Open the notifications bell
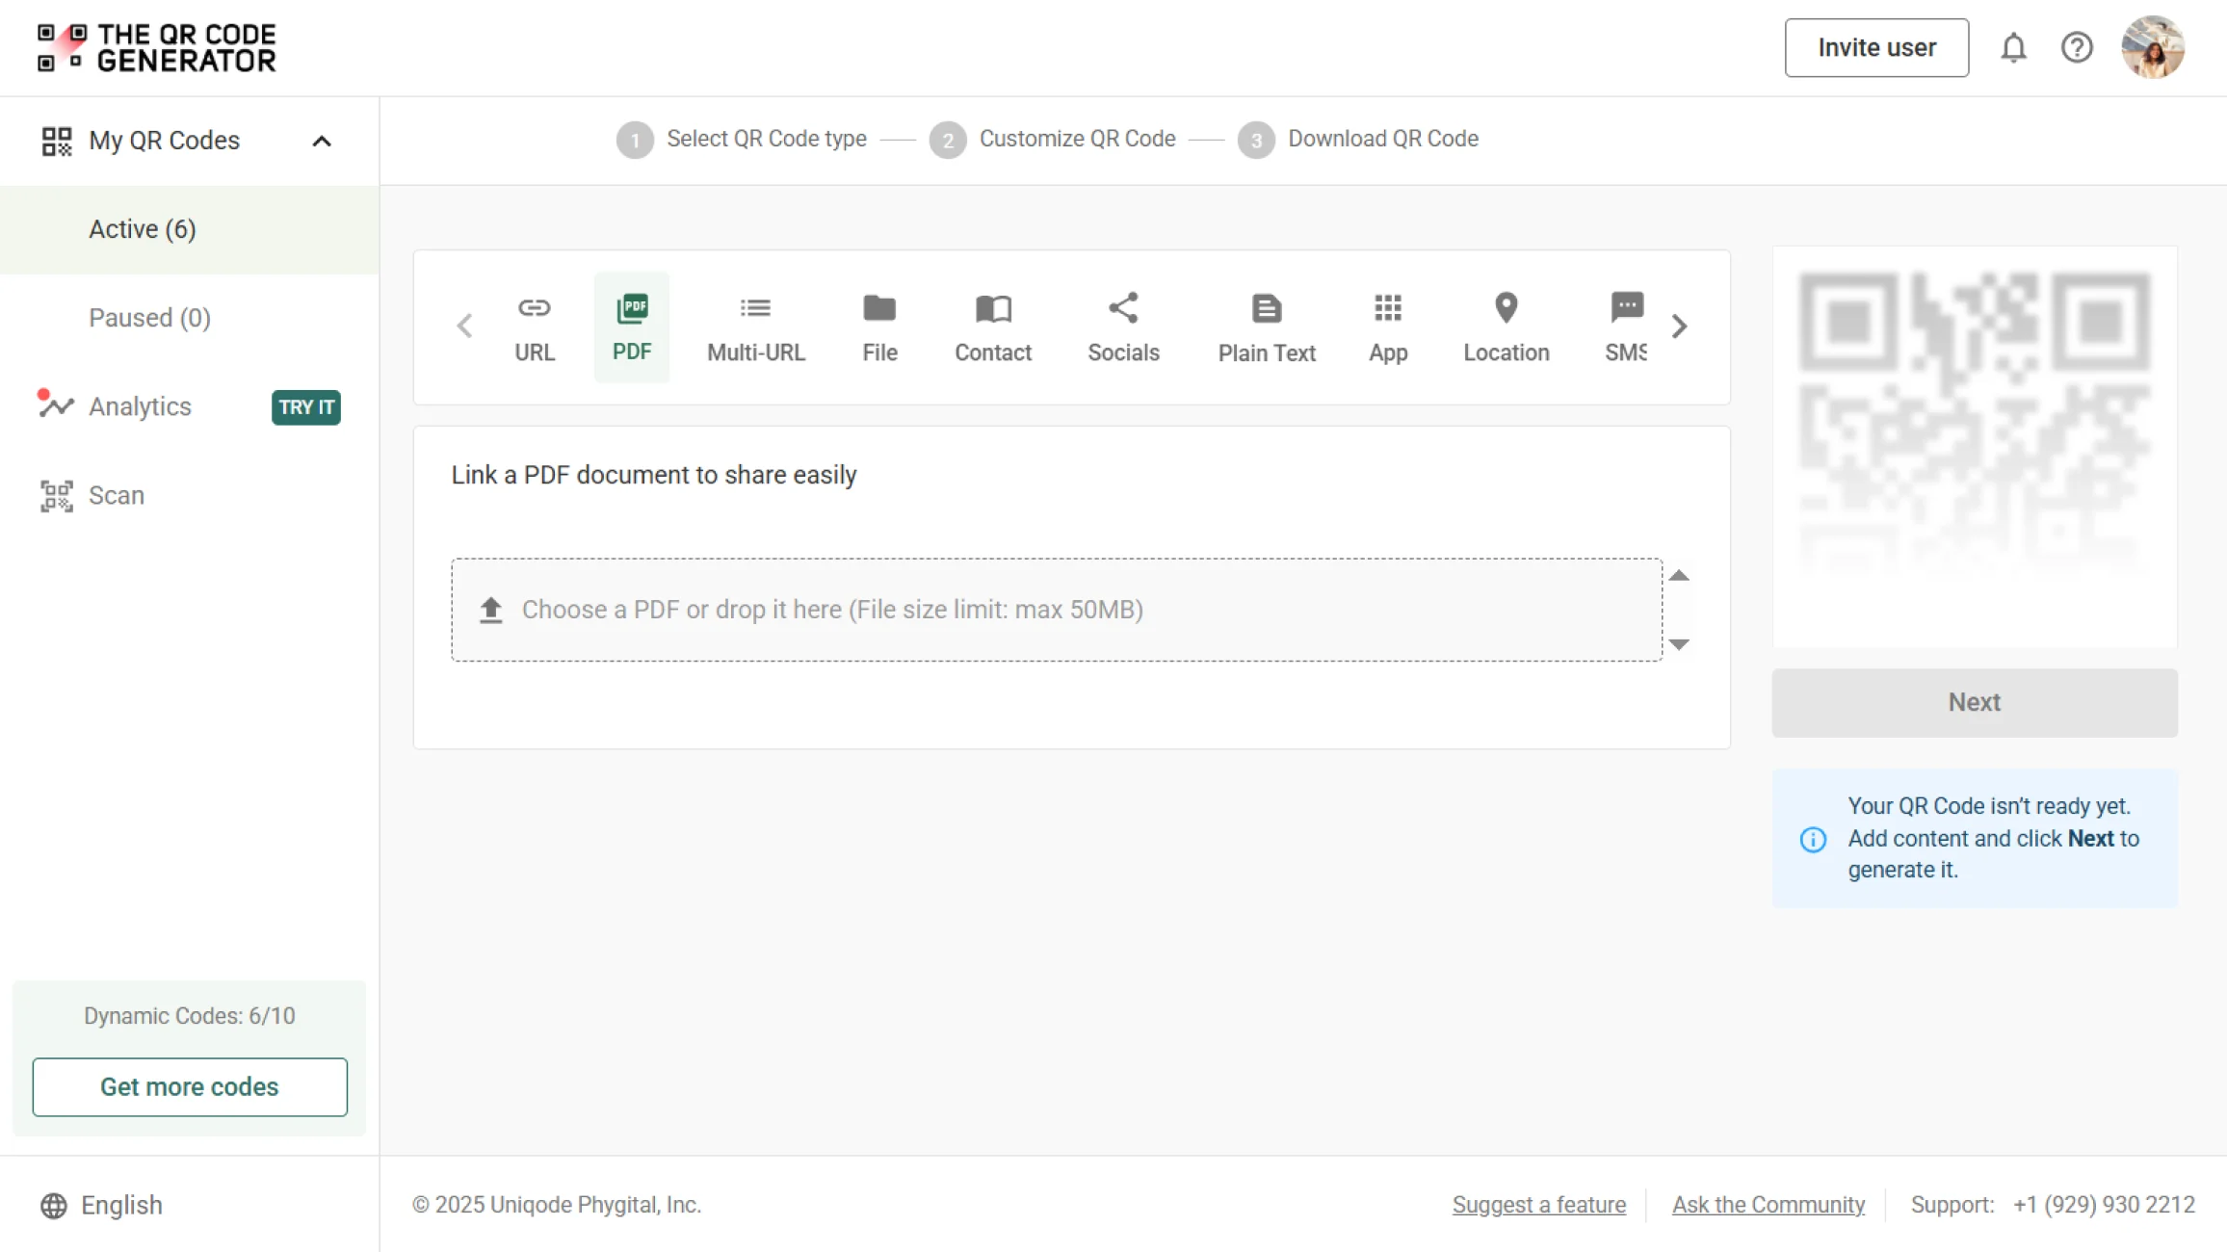This screenshot has height=1252, width=2227. coord(2013,48)
